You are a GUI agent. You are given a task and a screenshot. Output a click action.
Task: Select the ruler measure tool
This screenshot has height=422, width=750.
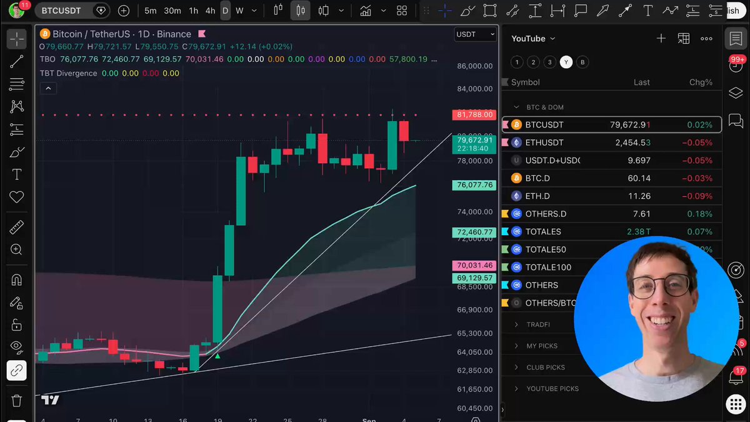[x=17, y=228]
